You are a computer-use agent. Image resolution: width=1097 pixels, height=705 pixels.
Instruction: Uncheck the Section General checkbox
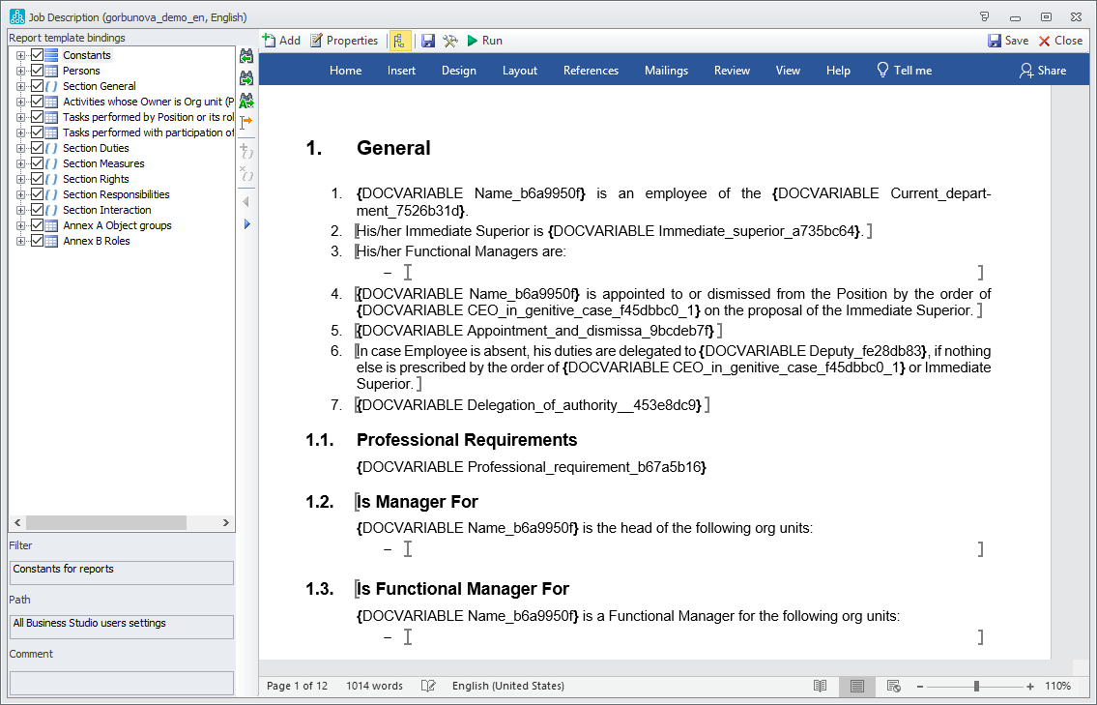click(x=37, y=86)
